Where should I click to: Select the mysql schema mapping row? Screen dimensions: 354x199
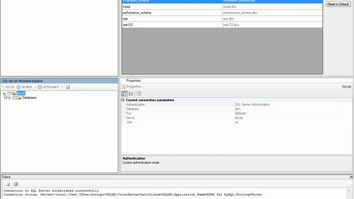click(x=222, y=7)
